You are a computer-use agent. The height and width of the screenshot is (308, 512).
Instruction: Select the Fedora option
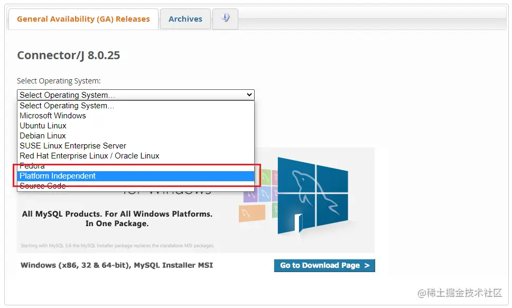click(x=135, y=165)
